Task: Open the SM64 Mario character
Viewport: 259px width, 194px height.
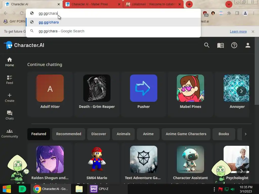Action: tap(97, 163)
